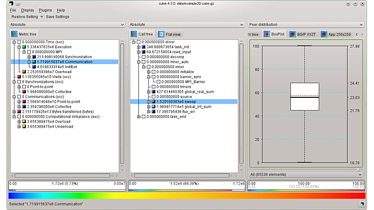Click the red Visits metric color box
The image size is (374, 210).
click(19, 77)
